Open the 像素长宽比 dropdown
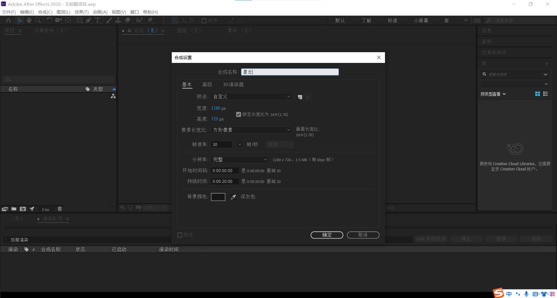 pyautogui.click(x=251, y=130)
